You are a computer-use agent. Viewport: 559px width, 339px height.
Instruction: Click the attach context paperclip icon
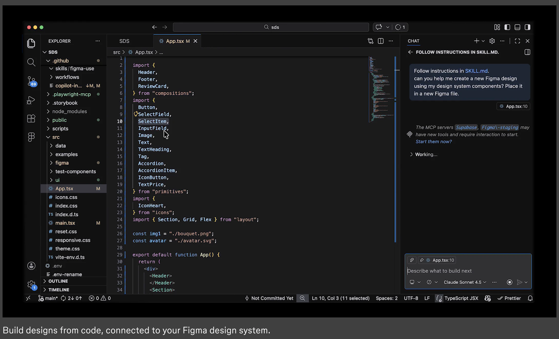(412, 260)
